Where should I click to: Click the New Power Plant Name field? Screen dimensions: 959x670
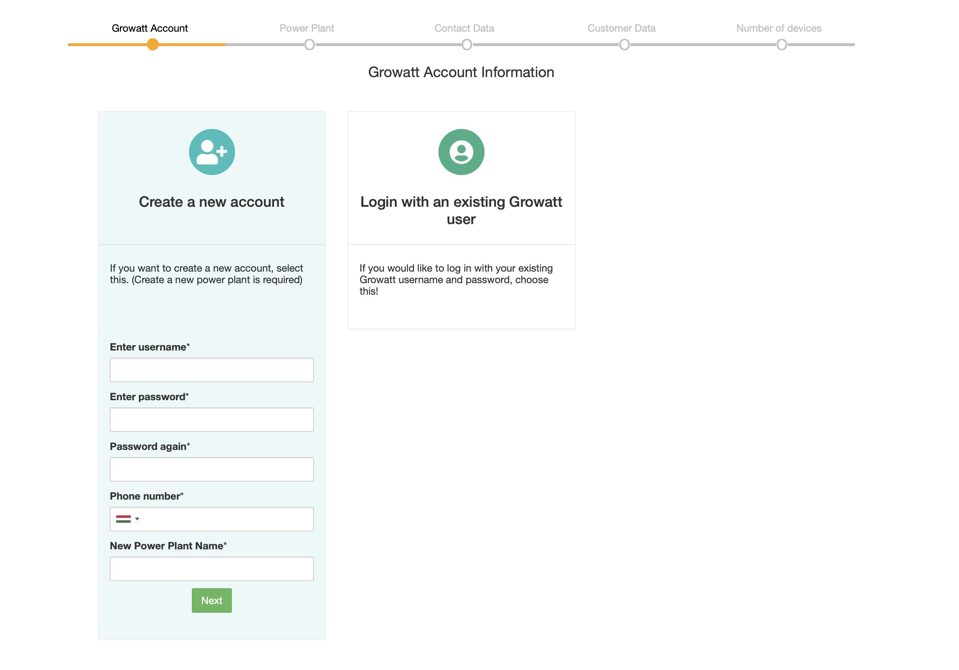coord(212,568)
